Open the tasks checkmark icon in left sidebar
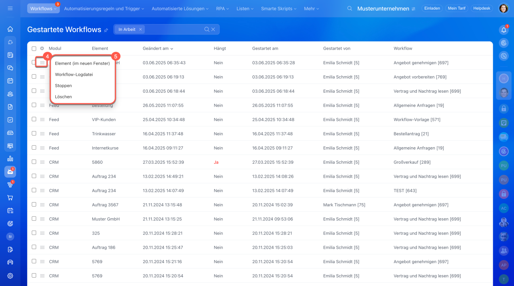 tap(10, 120)
